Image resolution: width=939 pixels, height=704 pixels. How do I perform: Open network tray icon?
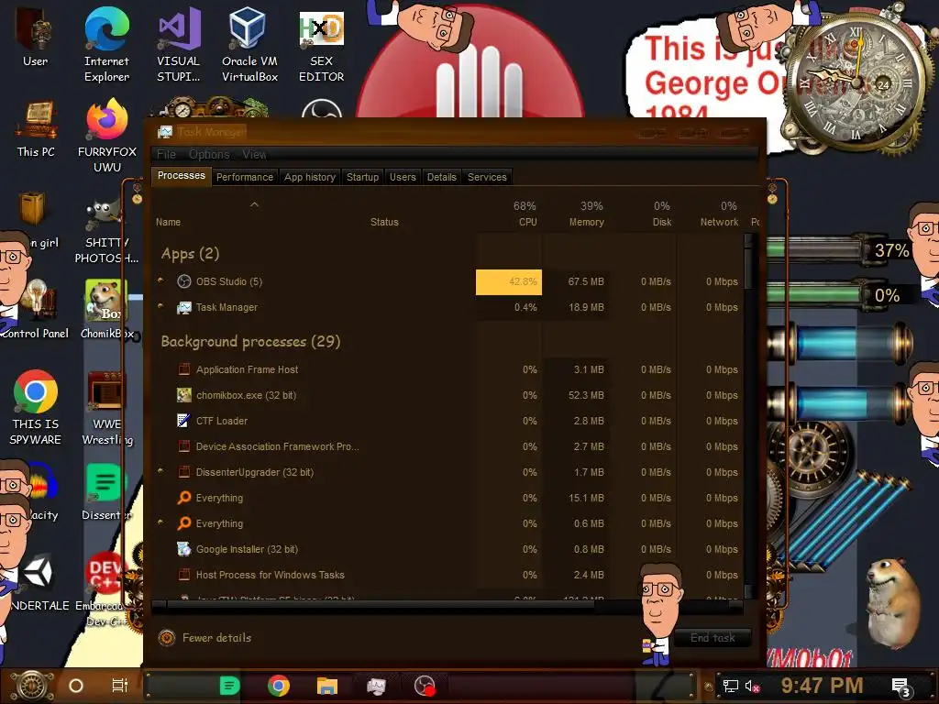coord(731,686)
